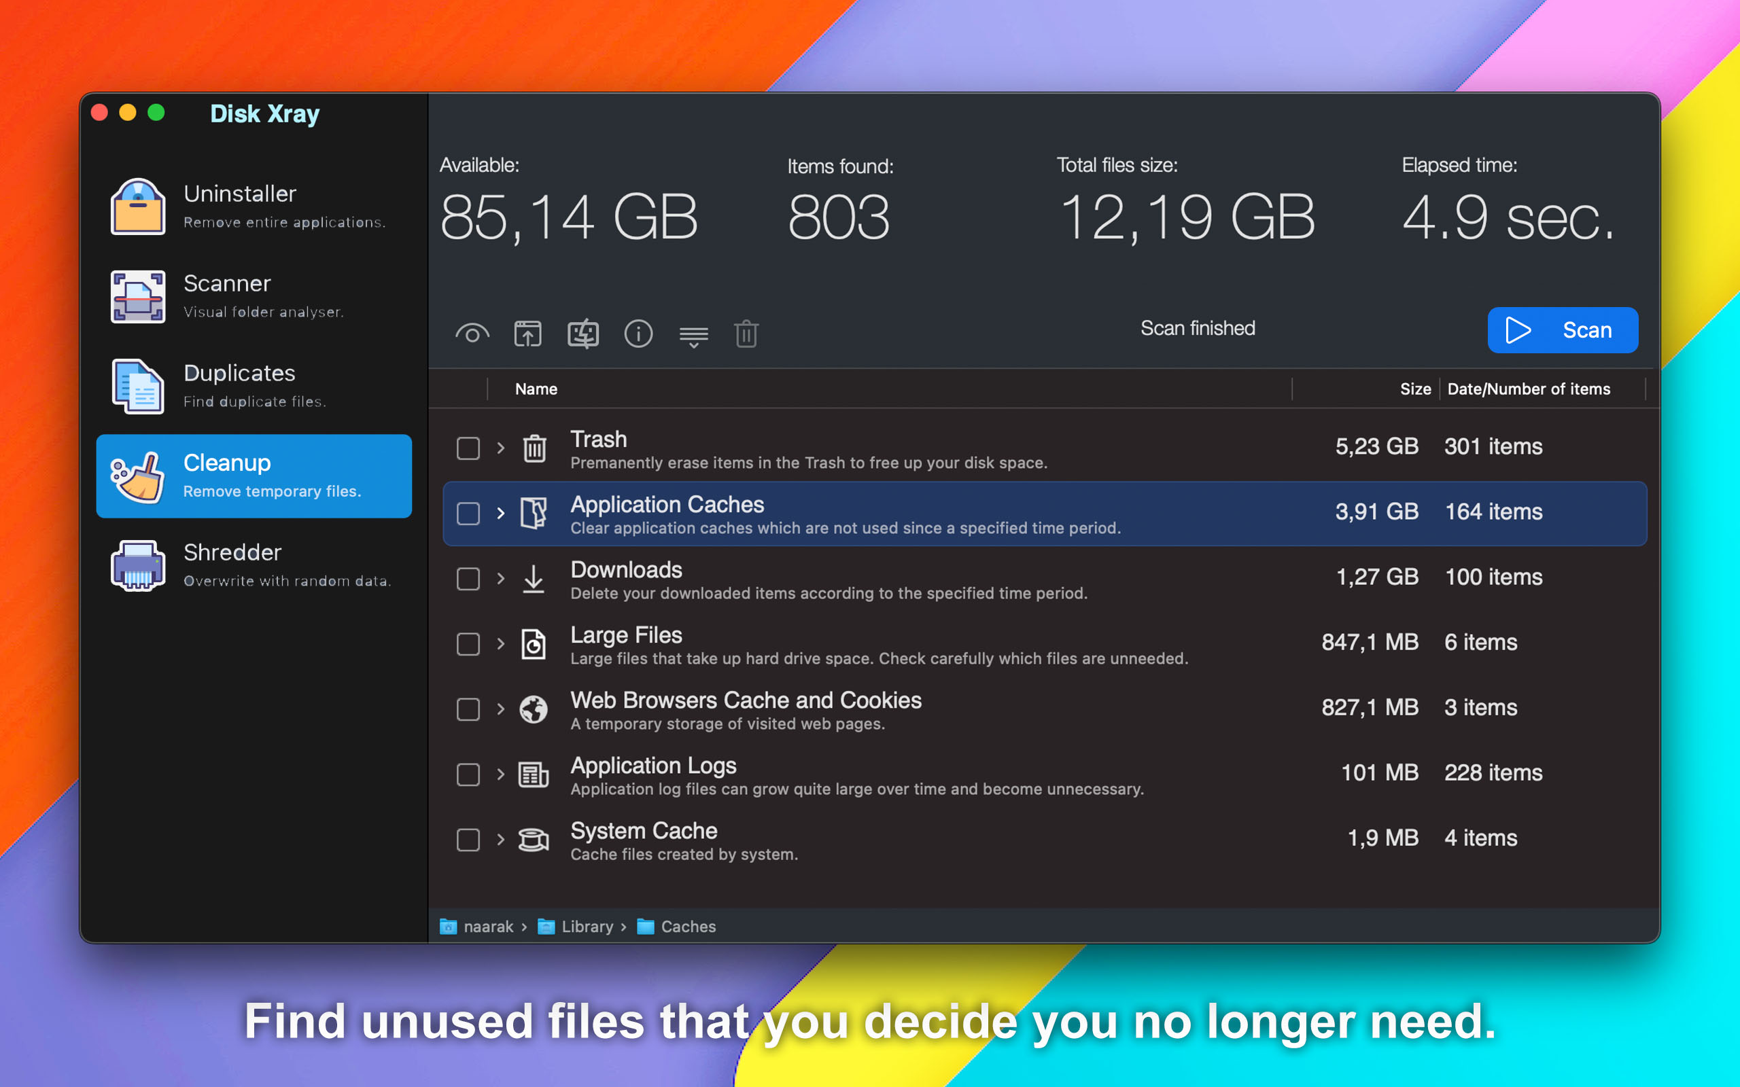The image size is (1740, 1087).
Task: Click the Quick Look eye icon in toolbar
Action: (472, 333)
